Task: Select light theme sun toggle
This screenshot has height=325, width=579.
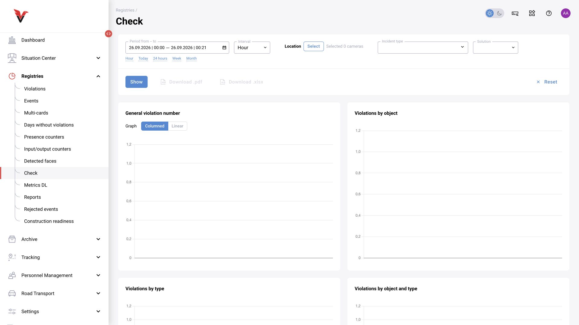Action: (490, 13)
